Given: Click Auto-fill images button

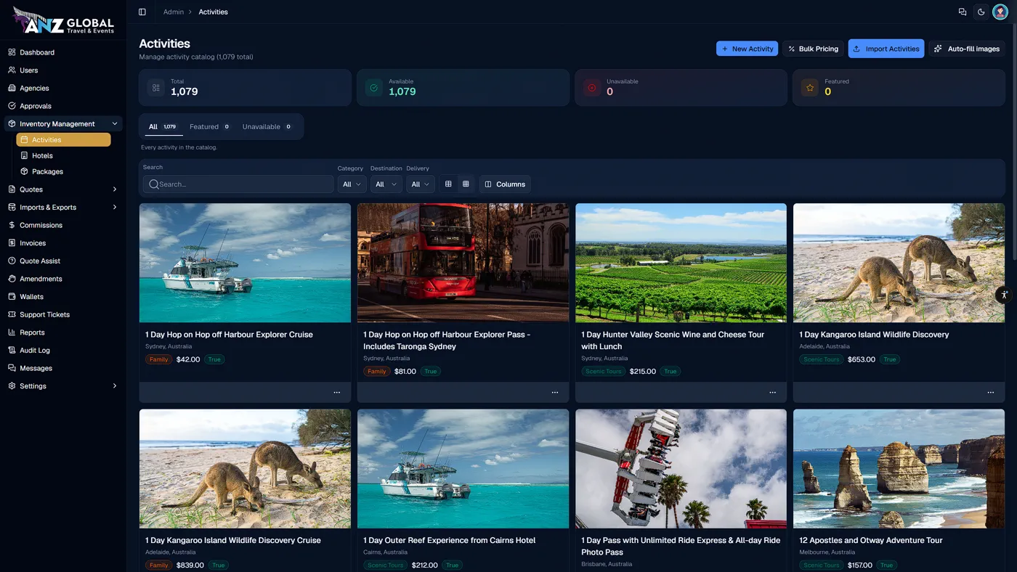Looking at the screenshot, I should coord(967,49).
